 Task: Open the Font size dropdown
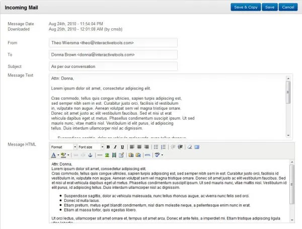(x=91, y=147)
